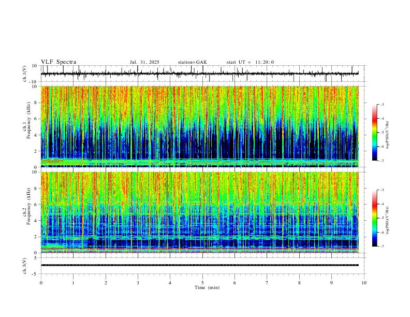Click the "6" tick on time axis
The image size is (410, 317).
point(235,283)
